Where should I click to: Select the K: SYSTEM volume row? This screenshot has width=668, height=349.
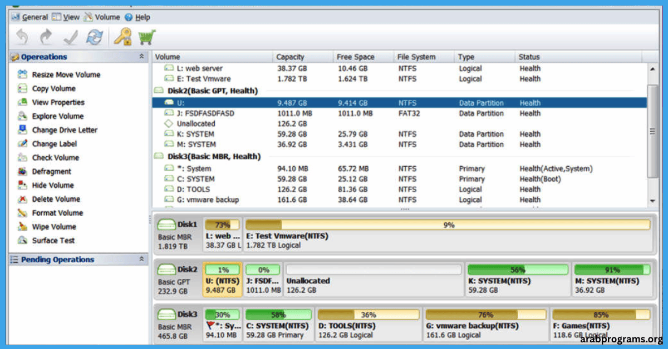(x=400, y=134)
